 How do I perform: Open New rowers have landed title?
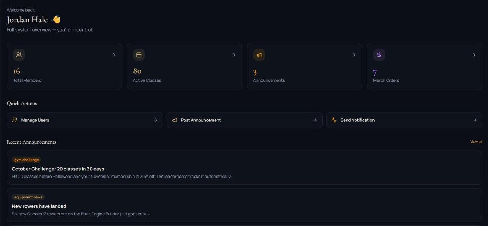(x=39, y=206)
